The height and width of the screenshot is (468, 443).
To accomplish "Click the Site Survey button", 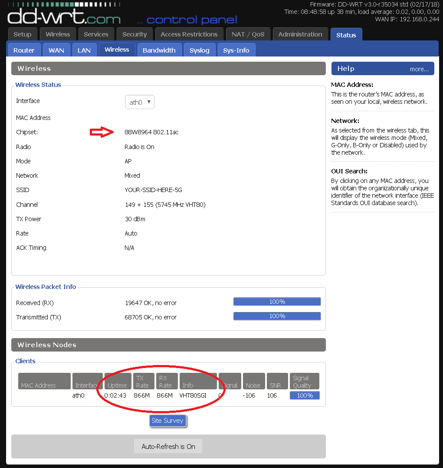I will pos(167,421).
